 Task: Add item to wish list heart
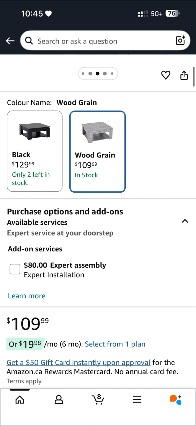coord(166,75)
